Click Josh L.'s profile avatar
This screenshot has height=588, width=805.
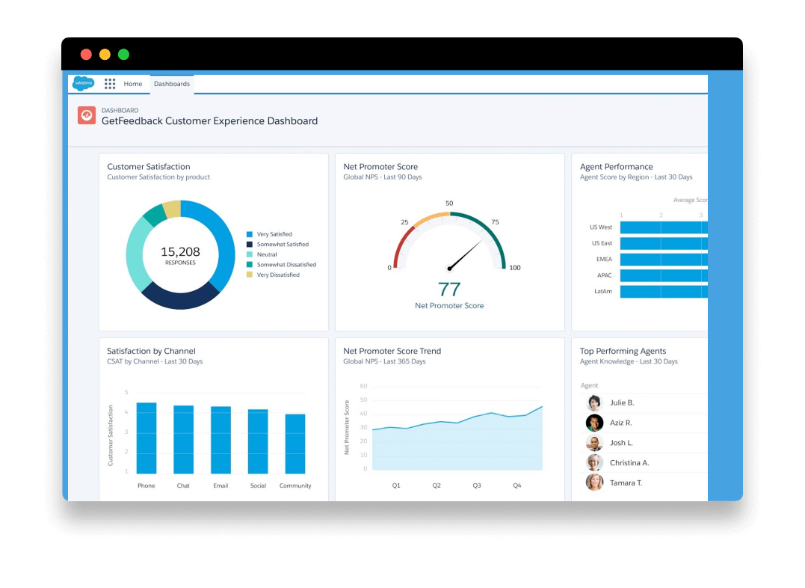click(x=593, y=443)
